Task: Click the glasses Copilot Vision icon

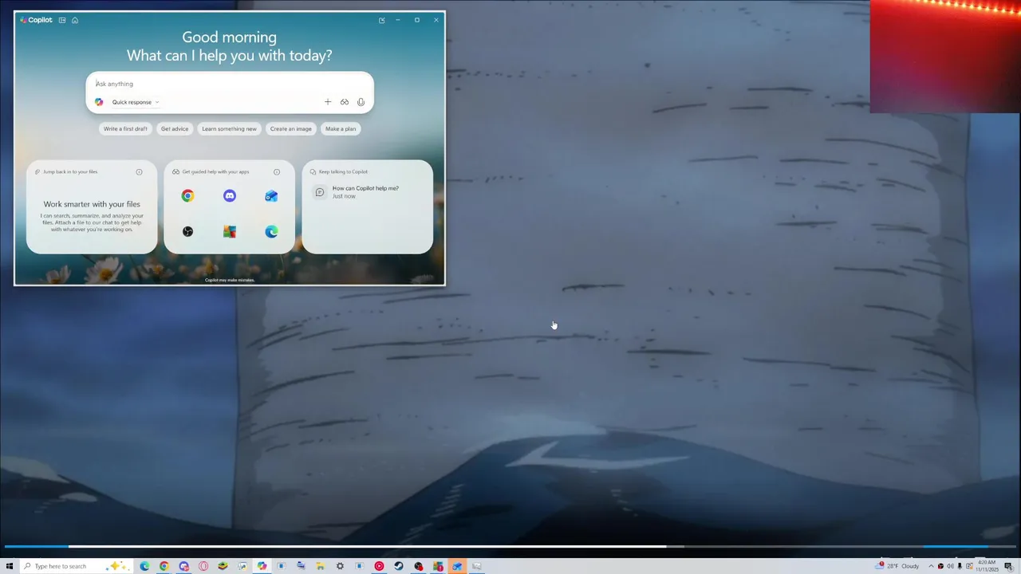Action: (345, 102)
